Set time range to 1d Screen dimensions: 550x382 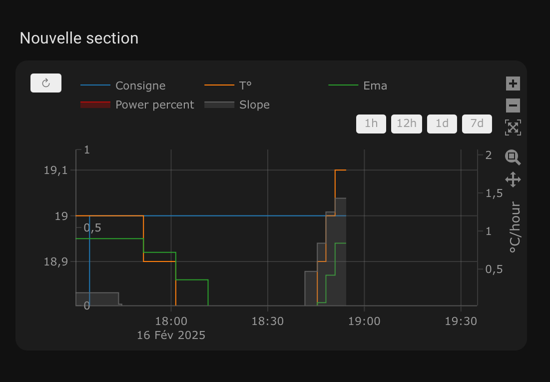(x=442, y=123)
